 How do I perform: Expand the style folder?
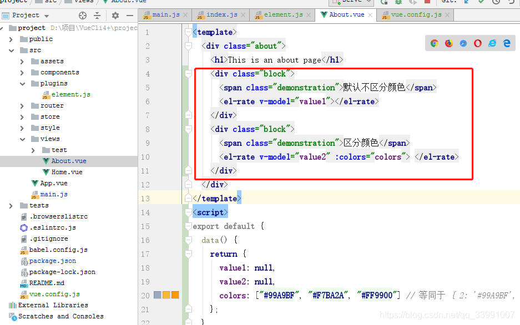(22, 128)
